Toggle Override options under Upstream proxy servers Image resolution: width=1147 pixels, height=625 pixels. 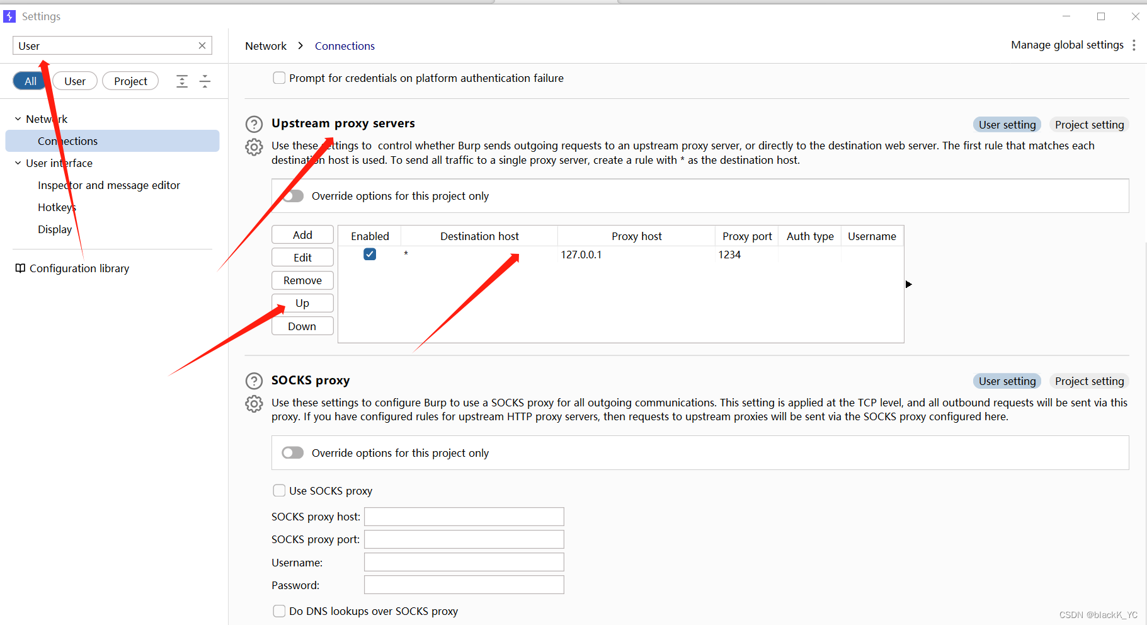293,196
